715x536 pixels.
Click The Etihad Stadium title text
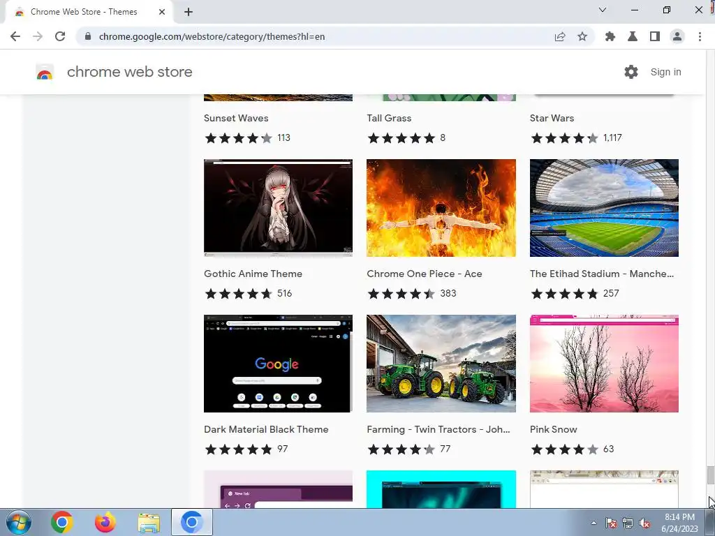pyautogui.click(x=602, y=274)
